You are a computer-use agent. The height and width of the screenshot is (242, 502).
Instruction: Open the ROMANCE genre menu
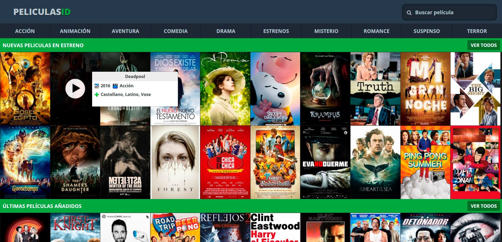[376, 31]
